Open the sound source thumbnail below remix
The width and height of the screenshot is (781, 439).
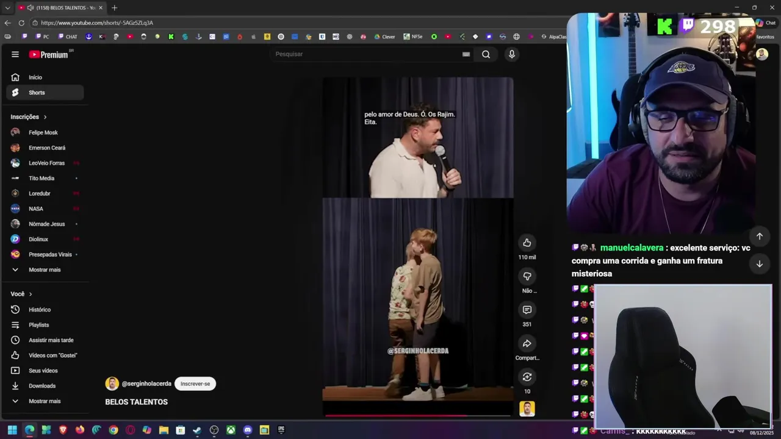pos(527,409)
